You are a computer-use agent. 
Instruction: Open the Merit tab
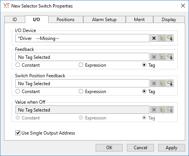point(139,20)
